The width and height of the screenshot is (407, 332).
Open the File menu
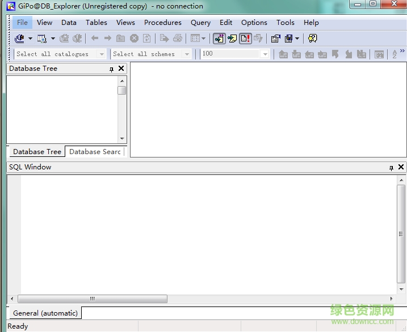point(22,23)
